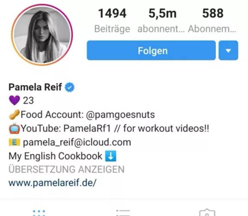Expand the dropdown arrow beside Folgen

click(228, 50)
